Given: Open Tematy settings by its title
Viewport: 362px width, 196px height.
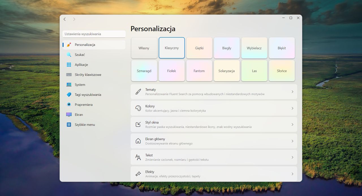Looking at the screenshot, I should point(150,90).
